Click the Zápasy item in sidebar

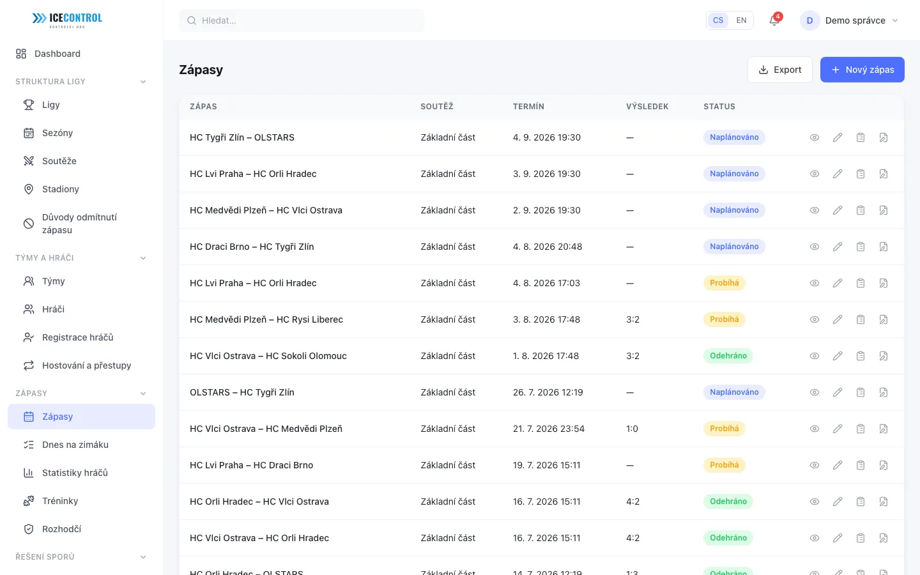[x=81, y=417]
